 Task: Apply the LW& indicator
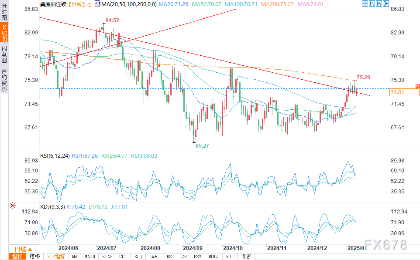153,257
